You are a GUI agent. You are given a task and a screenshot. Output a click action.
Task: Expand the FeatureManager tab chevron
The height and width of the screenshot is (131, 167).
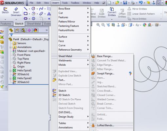(x=46, y=30)
